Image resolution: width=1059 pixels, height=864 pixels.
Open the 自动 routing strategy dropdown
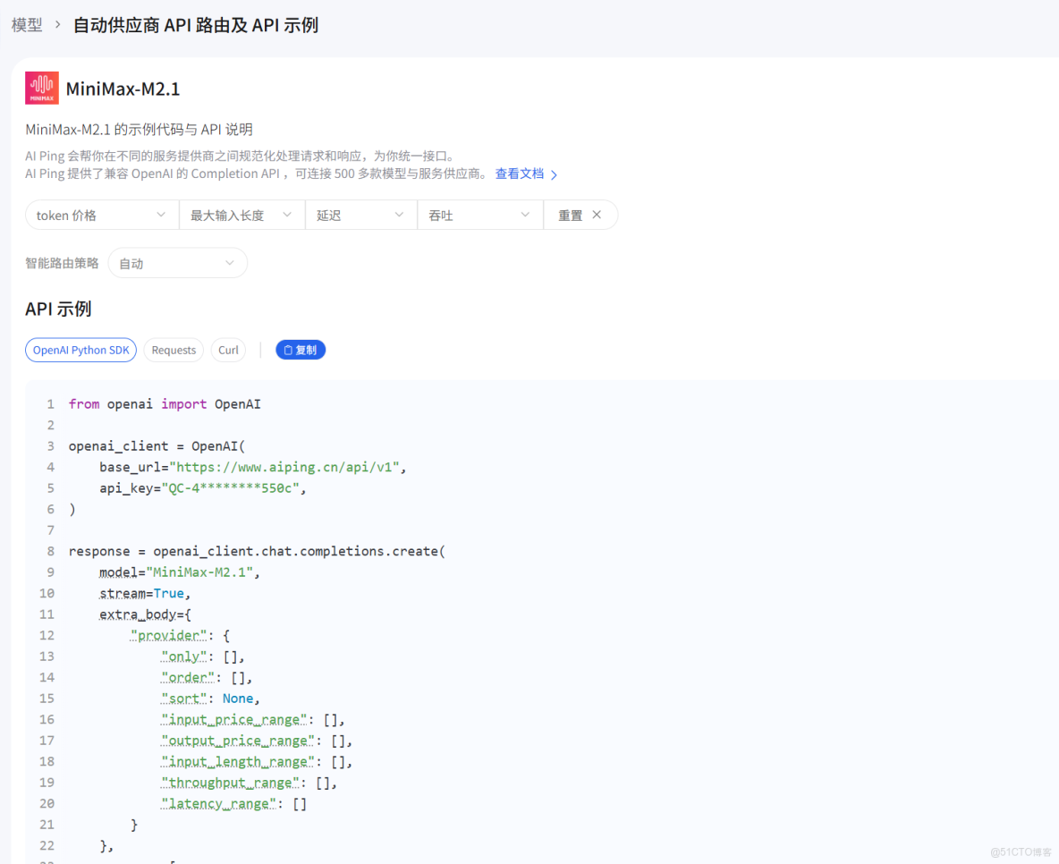point(177,262)
